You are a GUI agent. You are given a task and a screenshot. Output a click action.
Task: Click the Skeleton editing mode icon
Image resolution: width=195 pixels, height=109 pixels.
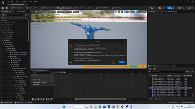click(152, 8)
